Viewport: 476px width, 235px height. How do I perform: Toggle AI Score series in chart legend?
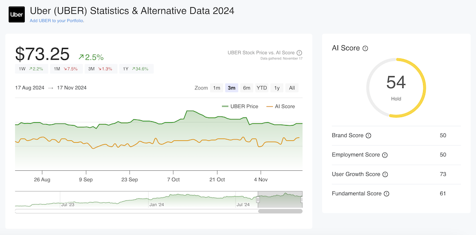281,107
